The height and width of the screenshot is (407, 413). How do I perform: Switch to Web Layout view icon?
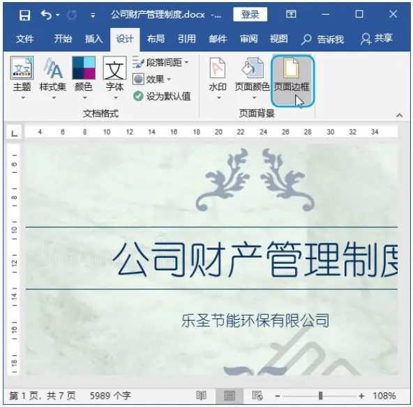tap(257, 396)
